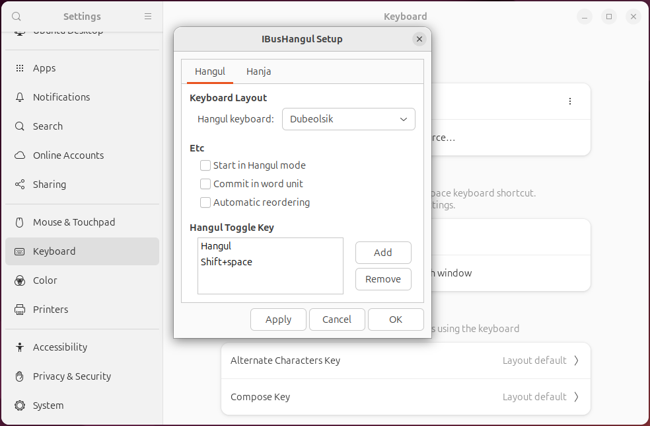Switch to the Hanja tab

tap(259, 71)
